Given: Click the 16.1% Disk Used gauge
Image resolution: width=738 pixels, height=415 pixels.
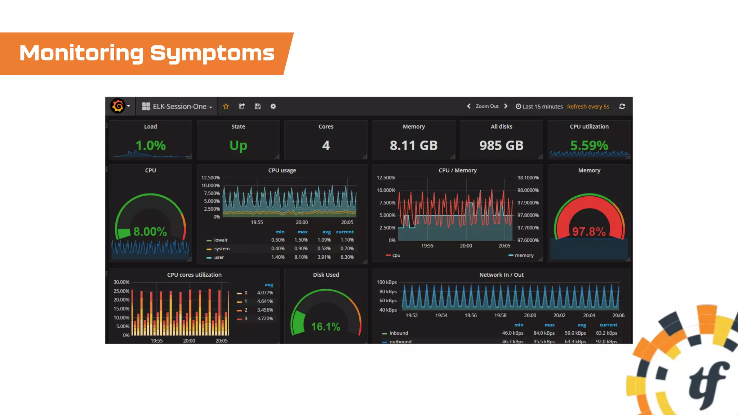Looking at the screenshot, I should [326, 327].
